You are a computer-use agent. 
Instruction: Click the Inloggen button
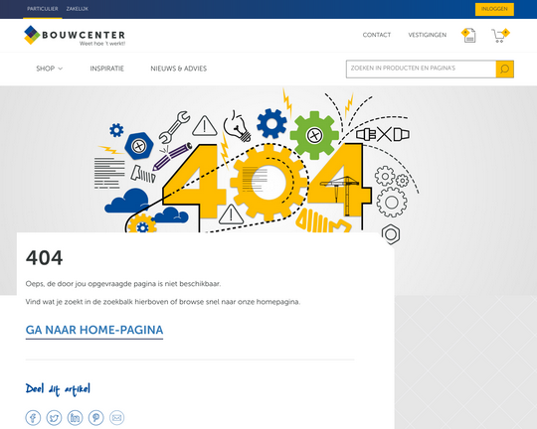494,9
